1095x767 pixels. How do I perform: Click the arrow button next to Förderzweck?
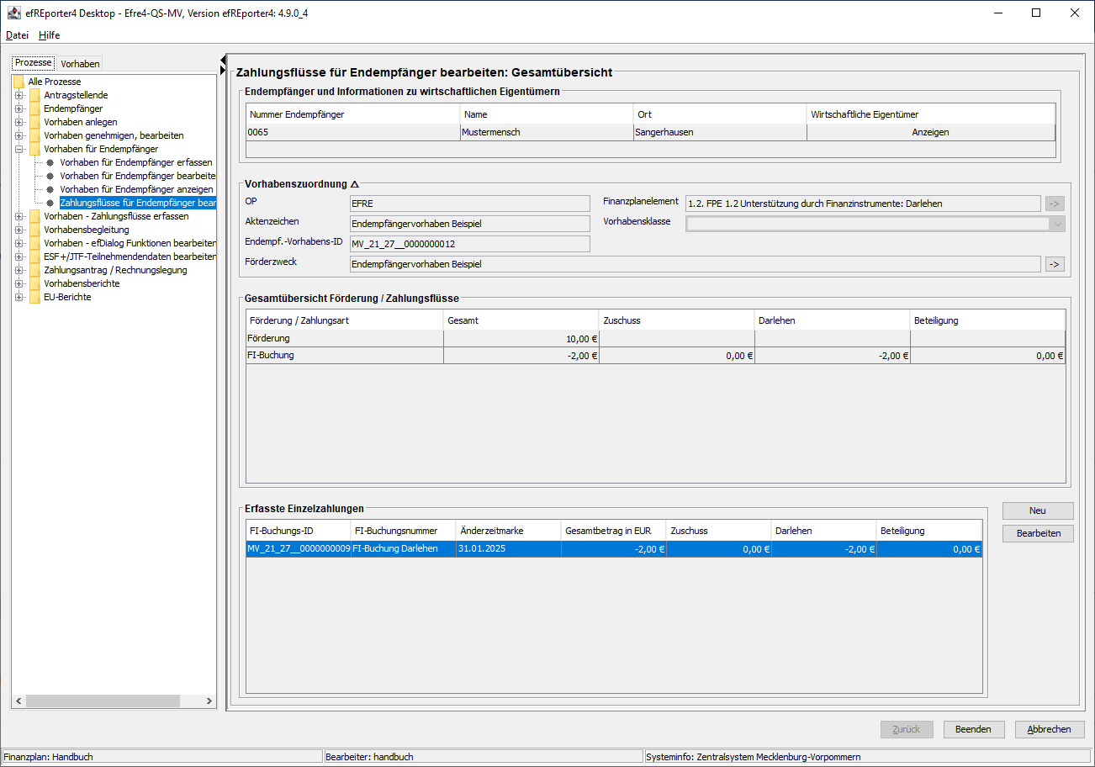click(1055, 264)
